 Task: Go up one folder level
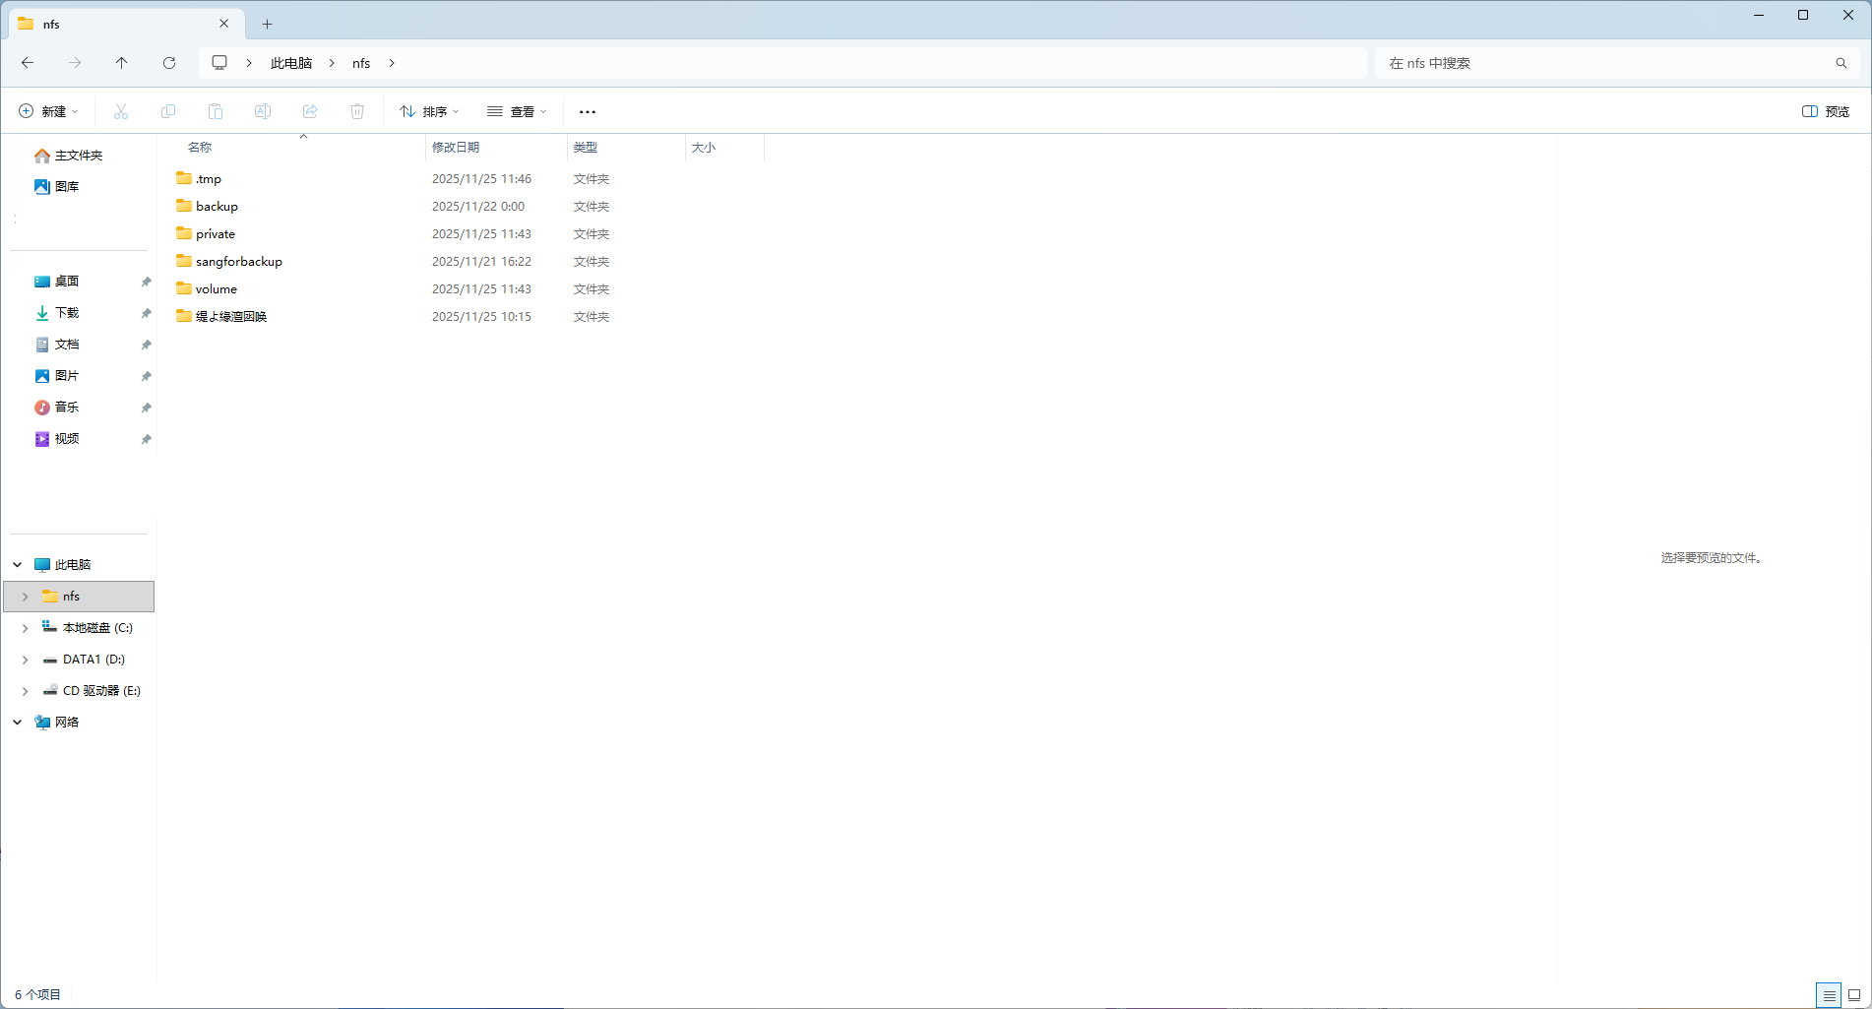click(122, 63)
